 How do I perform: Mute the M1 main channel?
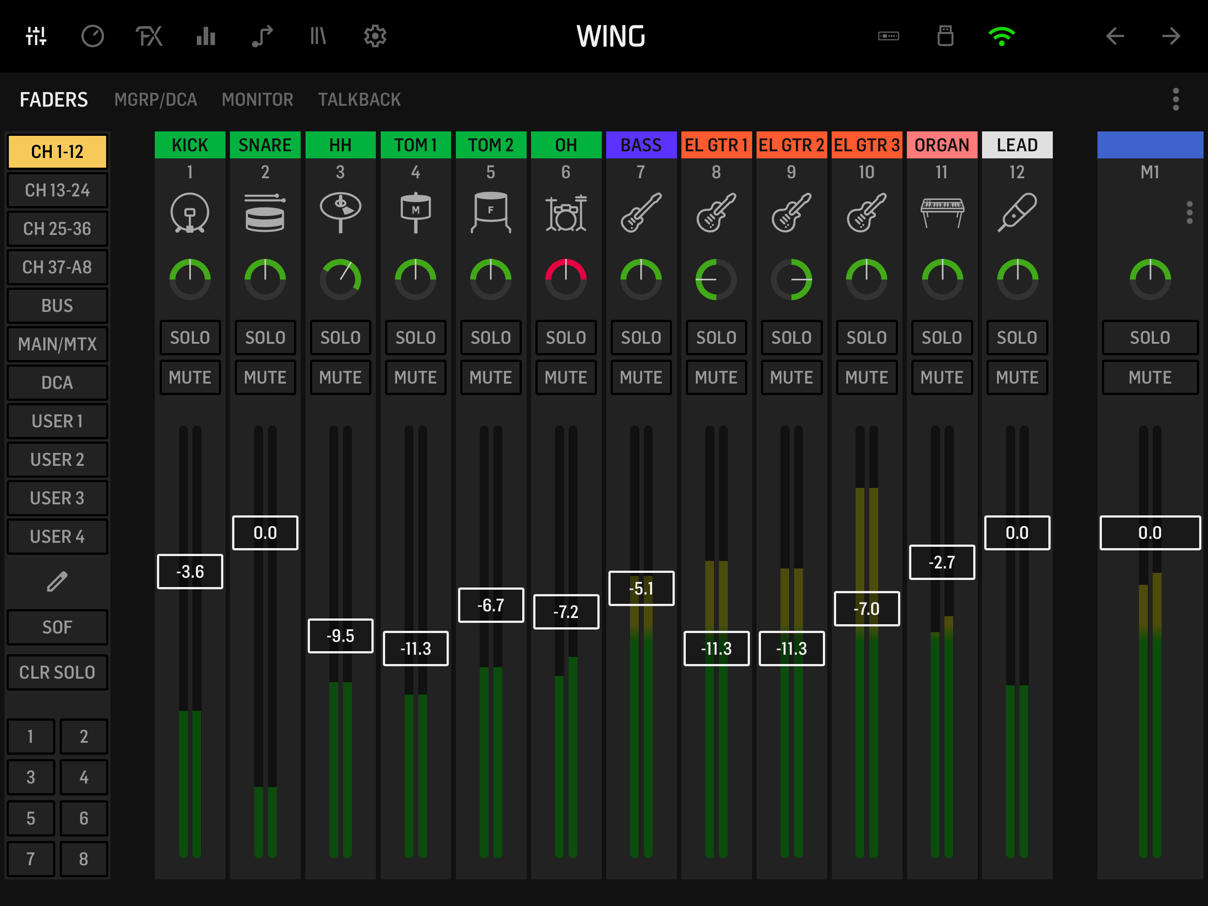tap(1150, 378)
